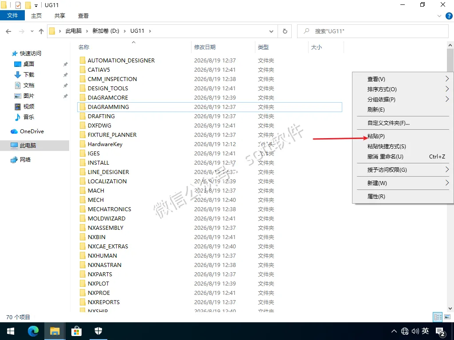Sort by 修改日期 column header
454x340 pixels.
click(205, 47)
